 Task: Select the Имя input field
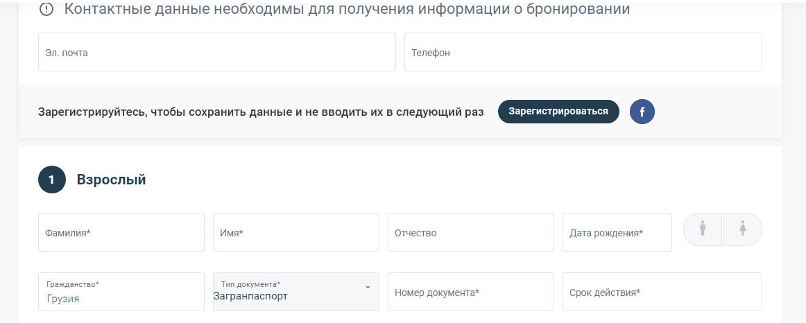(295, 232)
